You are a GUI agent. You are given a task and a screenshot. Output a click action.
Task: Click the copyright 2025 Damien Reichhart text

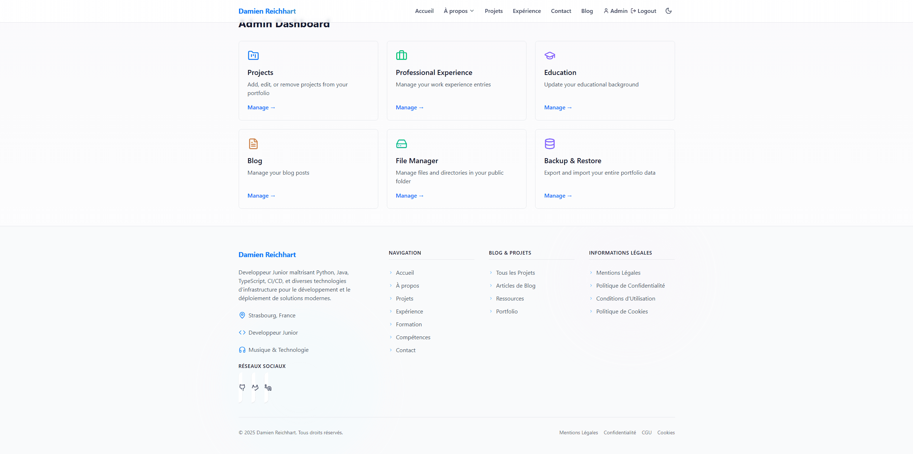(x=291, y=432)
